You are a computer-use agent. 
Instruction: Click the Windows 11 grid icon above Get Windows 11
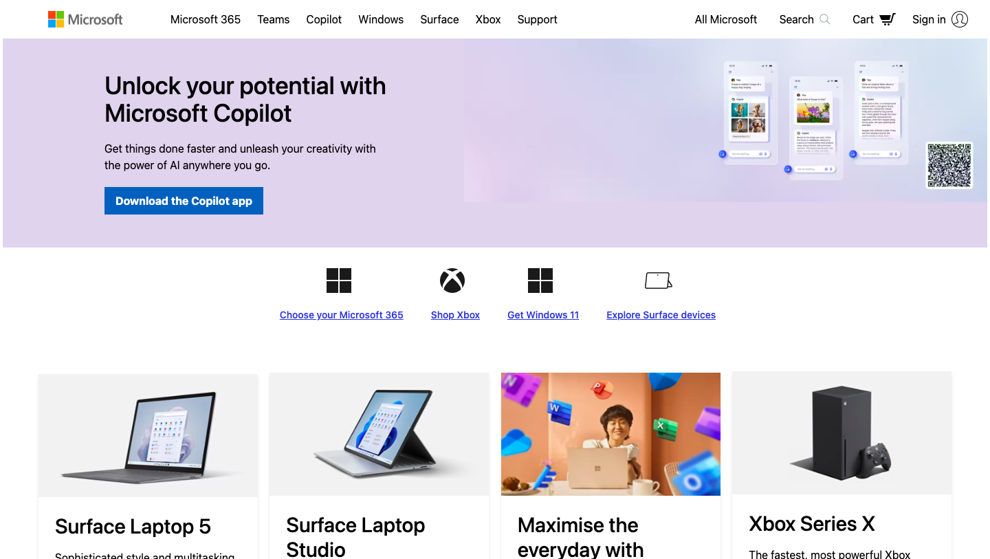540,281
